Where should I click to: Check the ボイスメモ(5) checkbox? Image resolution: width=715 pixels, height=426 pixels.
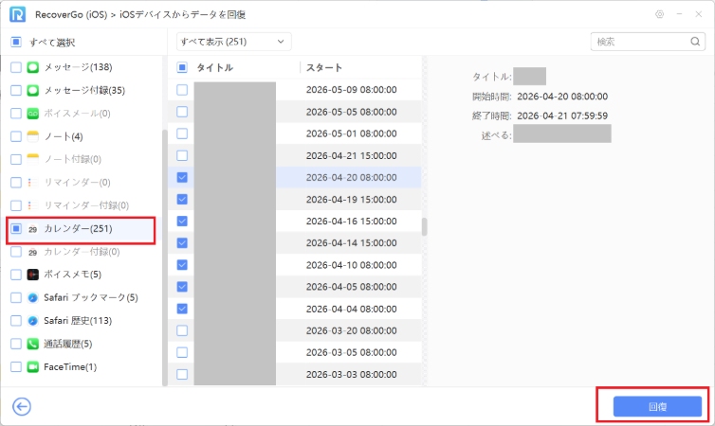16,275
